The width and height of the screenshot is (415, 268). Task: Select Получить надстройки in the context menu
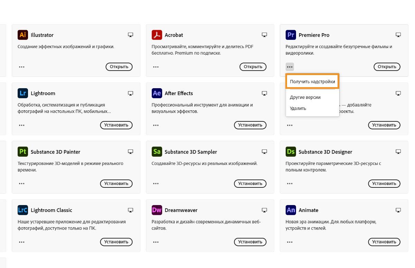[x=312, y=81]
